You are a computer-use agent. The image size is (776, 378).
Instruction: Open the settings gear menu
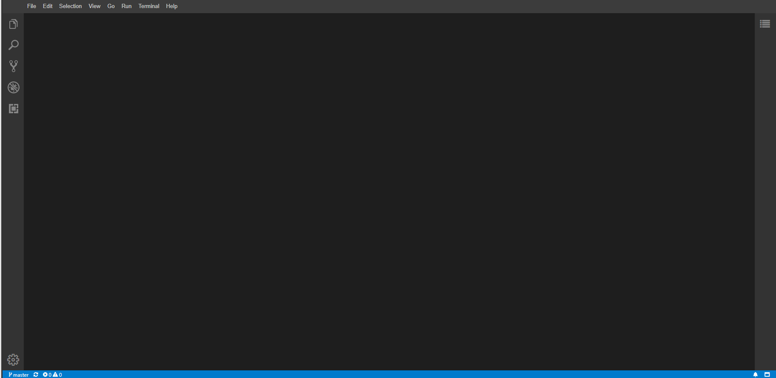point(13,360)
